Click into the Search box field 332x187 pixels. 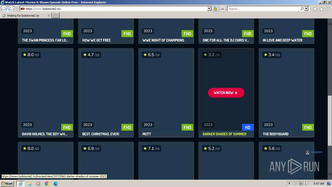click(264, 9)
